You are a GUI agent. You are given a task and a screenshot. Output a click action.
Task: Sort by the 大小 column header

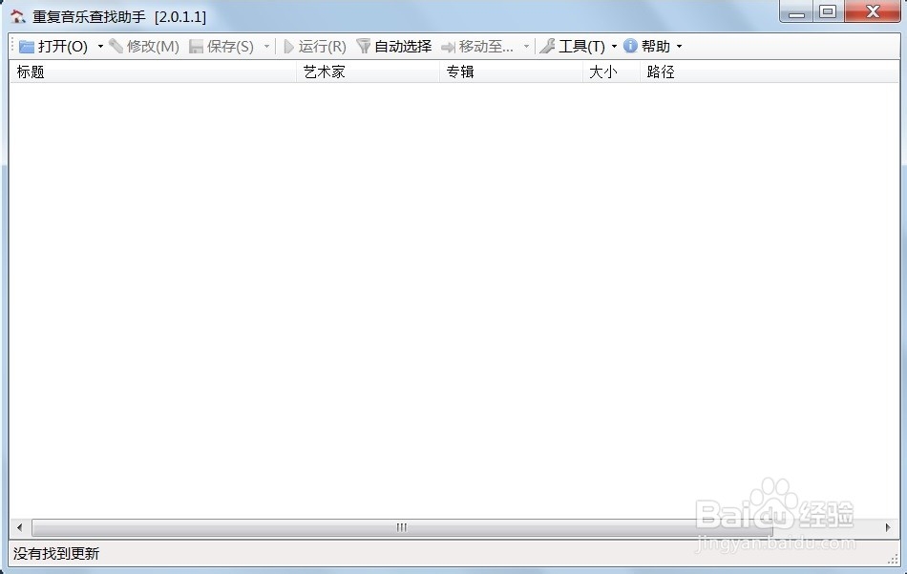point(611,72)
